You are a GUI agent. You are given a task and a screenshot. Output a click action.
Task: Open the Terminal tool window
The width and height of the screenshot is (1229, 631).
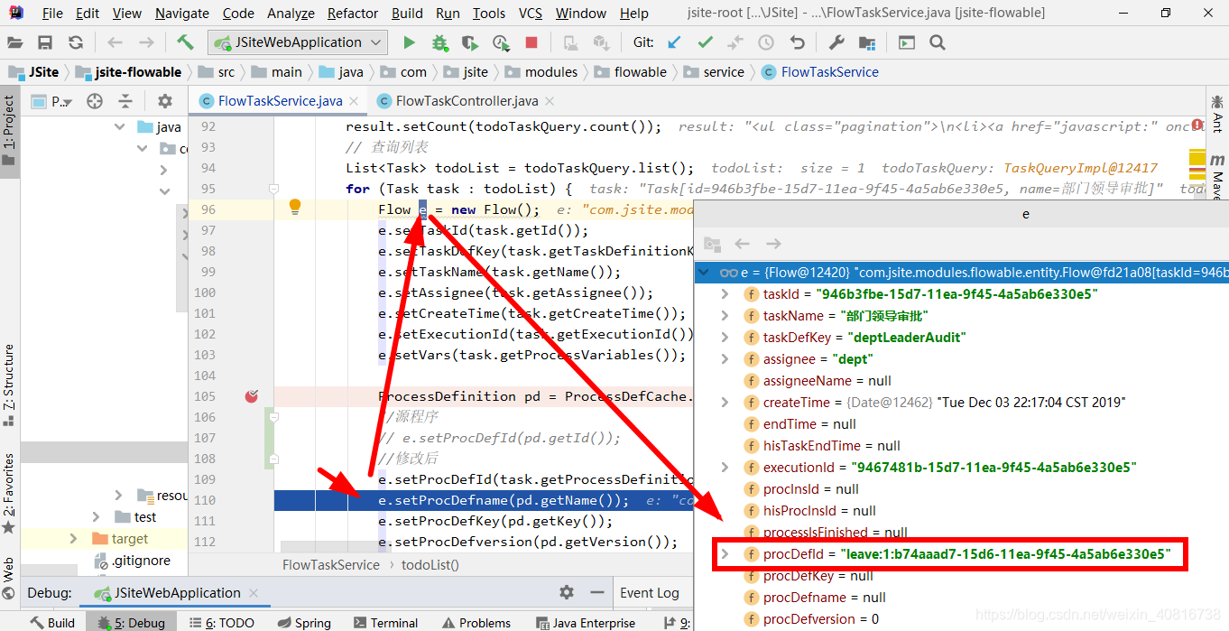(x=385, y=623)
